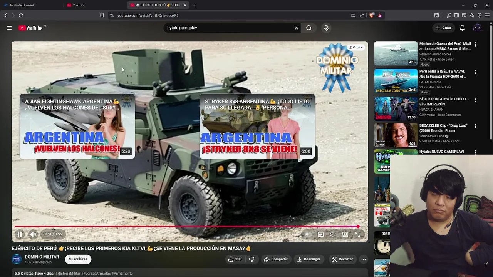The height and width of the screenshot is (277, 493).
Task: Clear the search box with the X
Action: [x=297, y=28]
